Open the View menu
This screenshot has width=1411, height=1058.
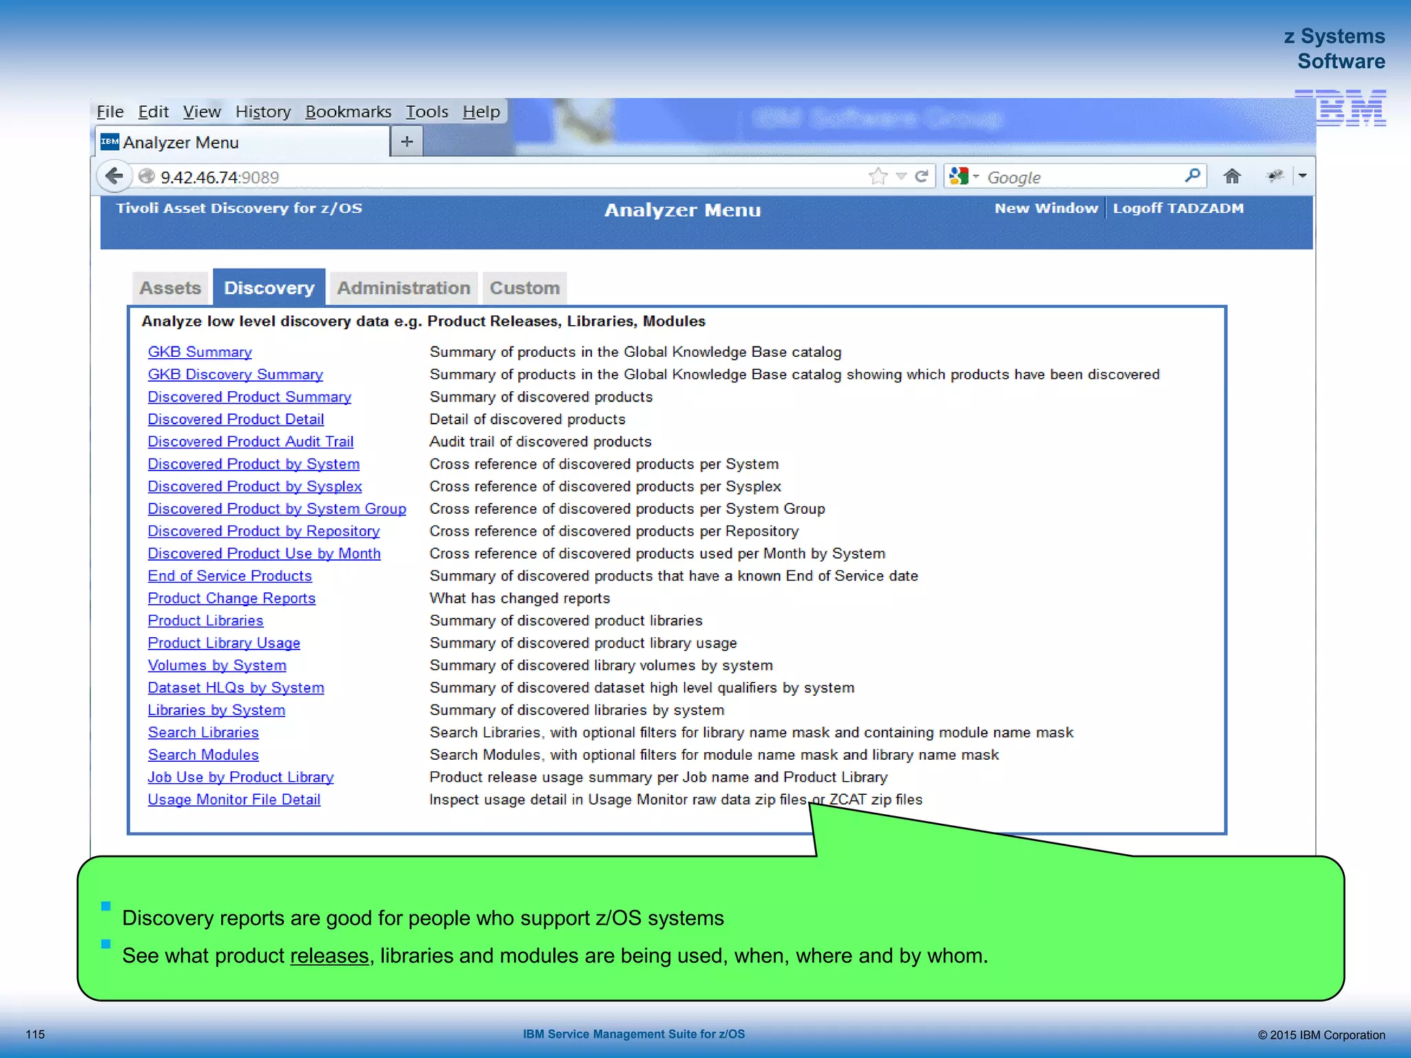coord(202,112)
